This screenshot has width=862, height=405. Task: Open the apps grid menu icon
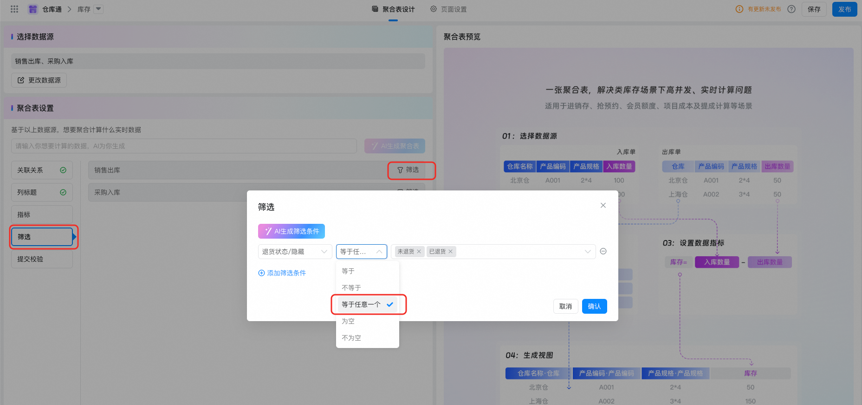[14, 9]
